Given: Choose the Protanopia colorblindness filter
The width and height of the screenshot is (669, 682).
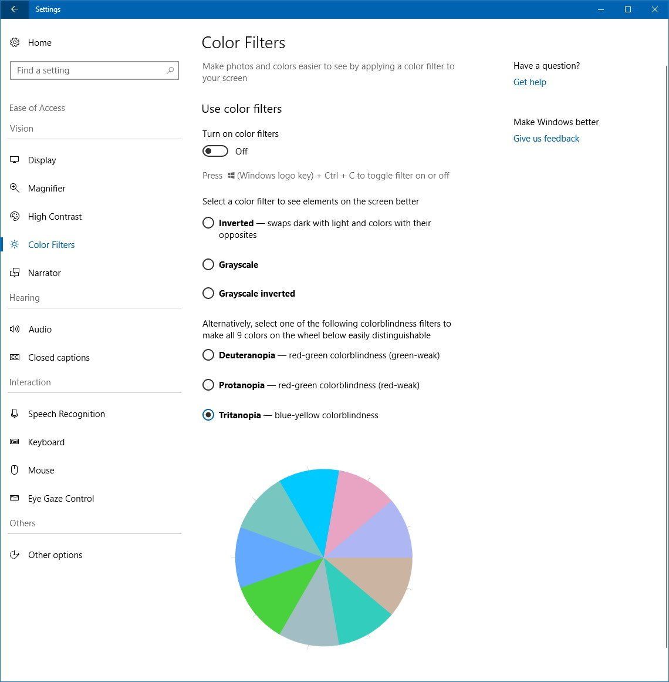Looking at the screenshot, I should pyautogui.click(x=208, y=385).
